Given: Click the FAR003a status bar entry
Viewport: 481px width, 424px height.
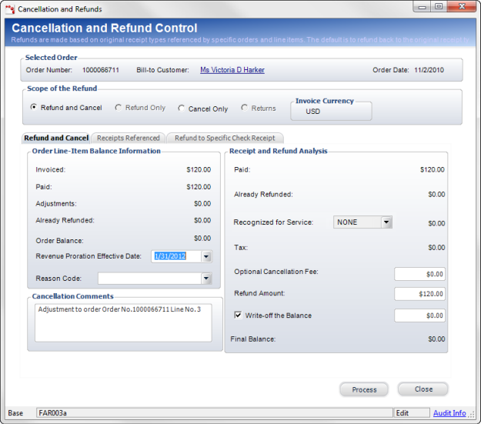Looking at the screenshot, I should pos(215,413).
